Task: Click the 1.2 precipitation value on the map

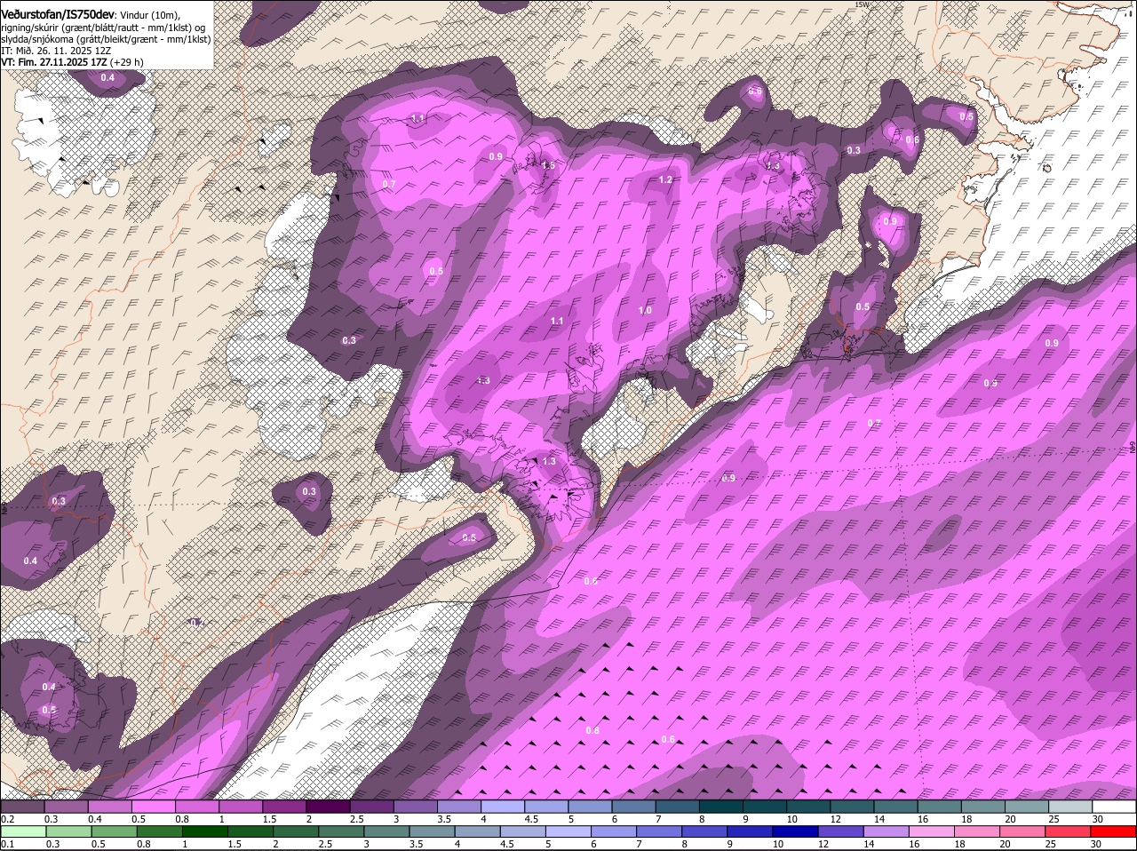Action: point(665,179)
